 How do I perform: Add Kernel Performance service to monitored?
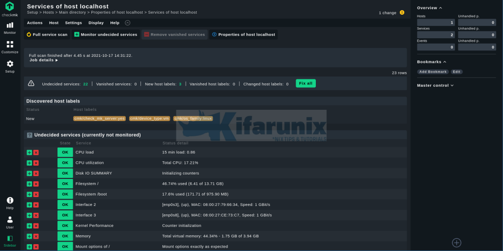[x=29, y=226]
